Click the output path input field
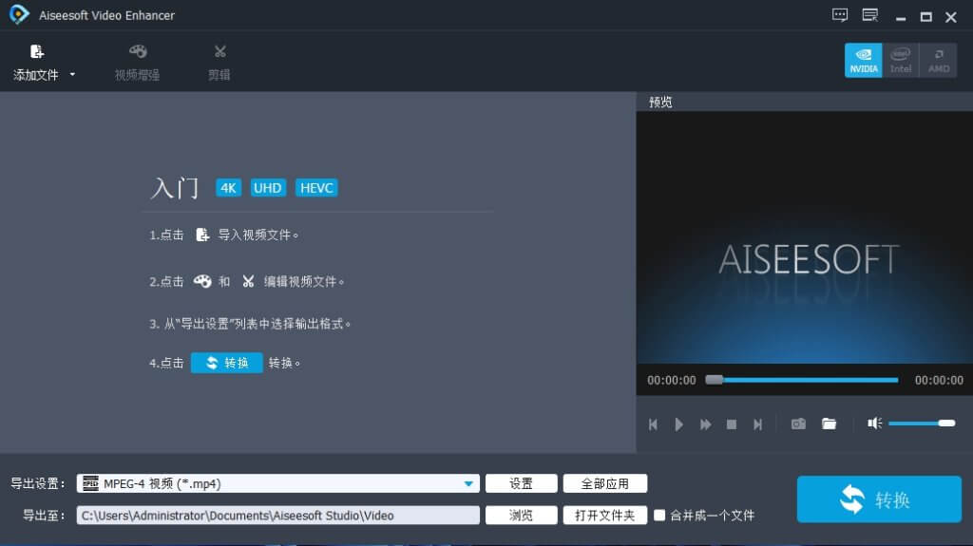Image resolution: width=973 pixels, height=546 pixels. pyautogui.click(x=278, y=516)
